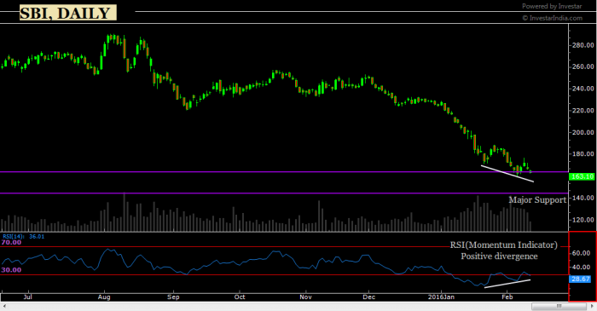
Task: Click the right arrow of the horizontal scrollbar
Action: click(593, 306)
